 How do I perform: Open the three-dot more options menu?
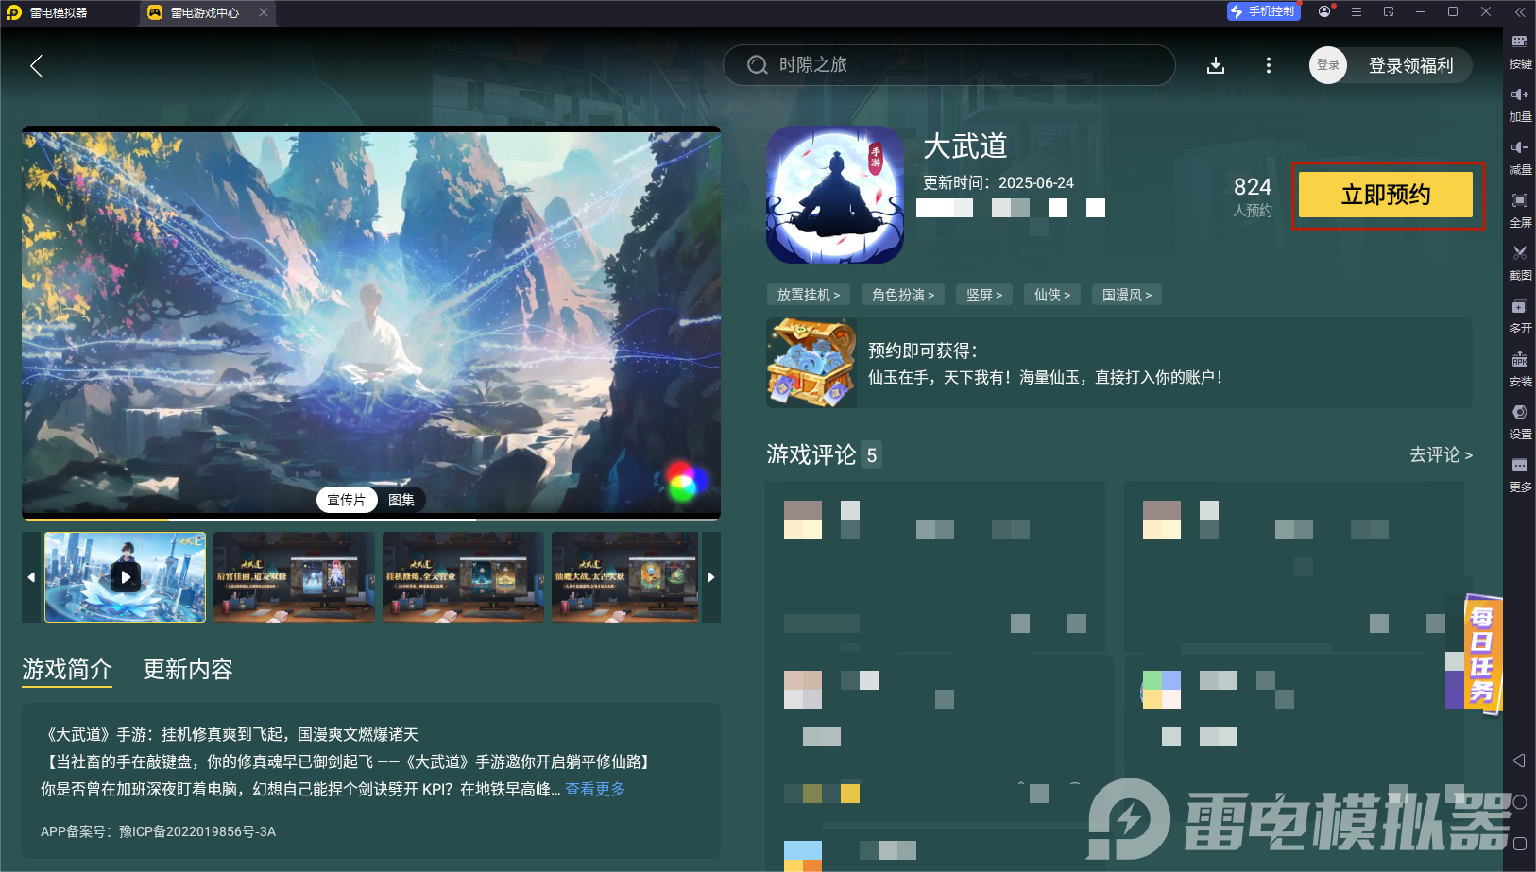(x=1268, y=65)
